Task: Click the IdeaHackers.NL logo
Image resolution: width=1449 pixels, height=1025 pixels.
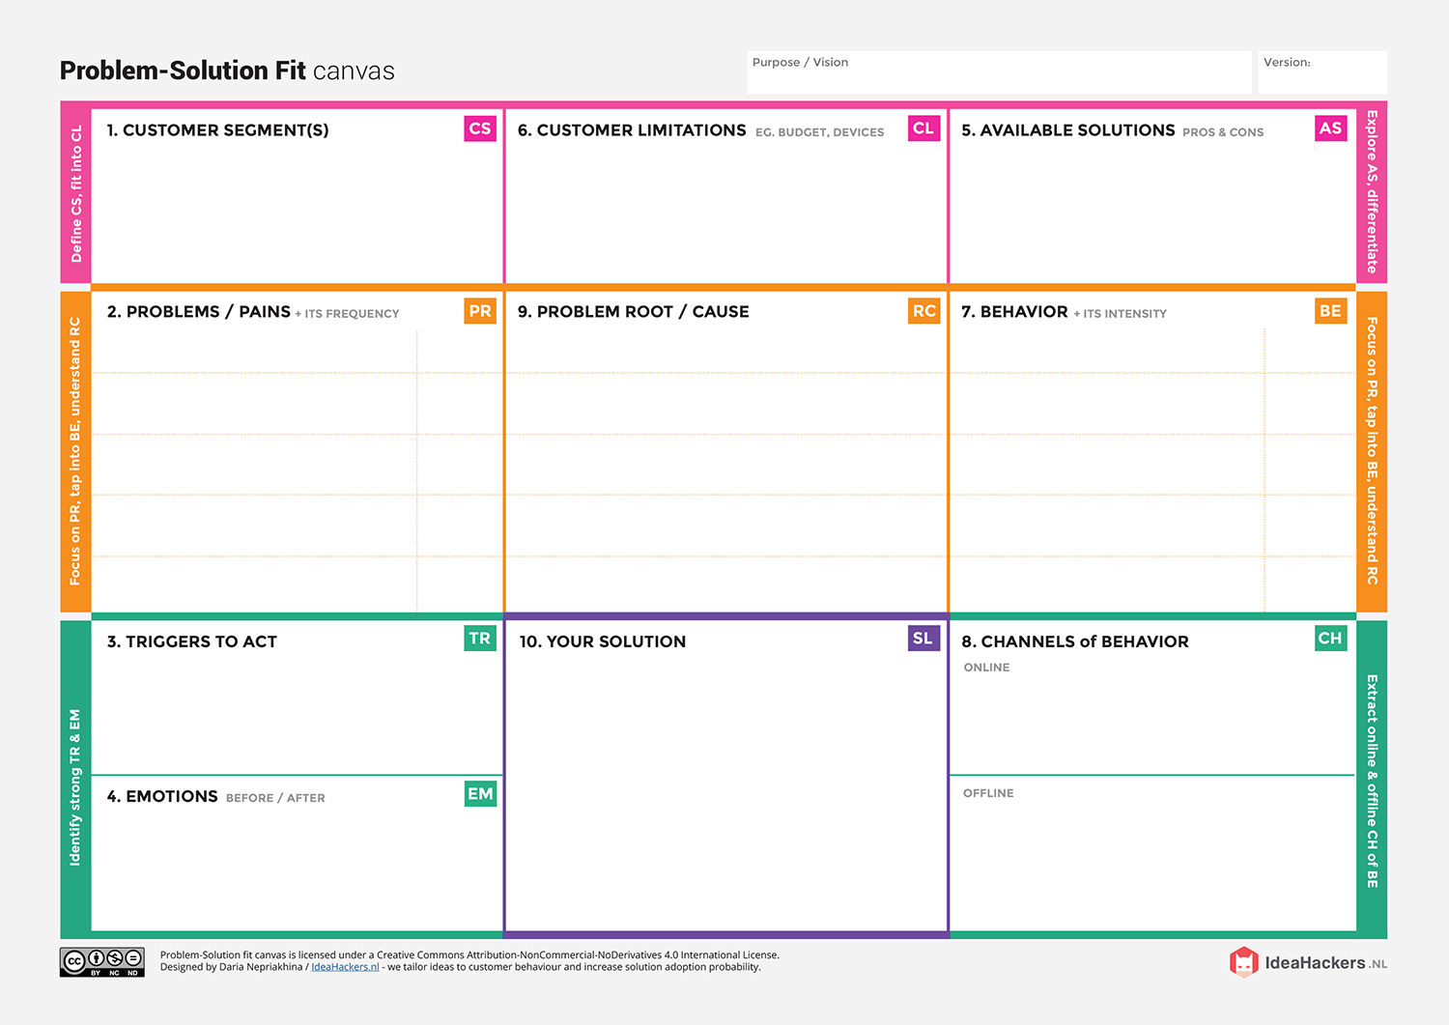Action: tap(1308, 962)
